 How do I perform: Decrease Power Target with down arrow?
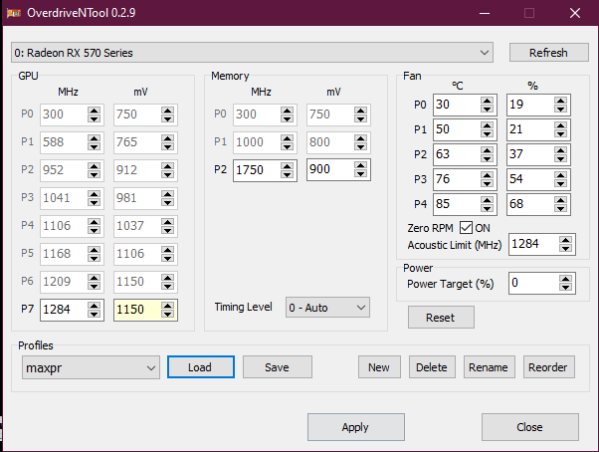pos(565,288)
